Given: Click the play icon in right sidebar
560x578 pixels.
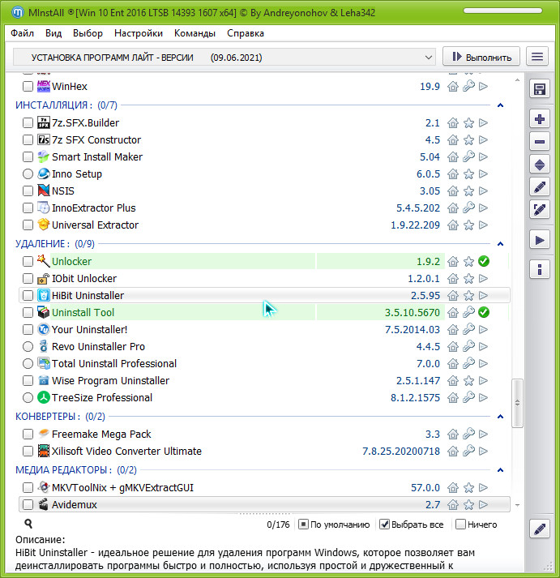Looking at the screenshot, I should (539, 239).
